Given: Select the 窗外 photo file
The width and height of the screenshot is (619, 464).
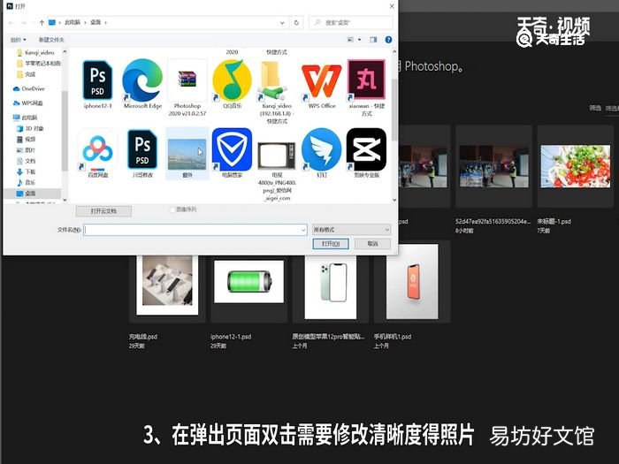Looking at the screenshot, I should [x=187, y=154].
